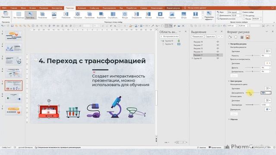
Task: Toggle visibility of Группа 10 in selection pane
Action: (218, 59)
